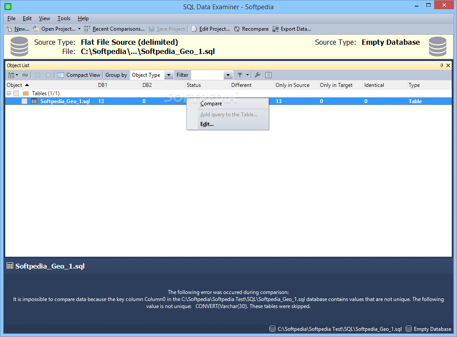The image size is (457, 337).
Task: Expand the funnel filter options arrow
Action: (247, 75)
